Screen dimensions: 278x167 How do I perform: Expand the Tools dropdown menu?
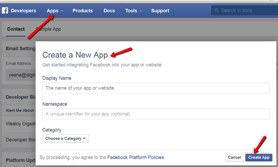coord(133,11)
